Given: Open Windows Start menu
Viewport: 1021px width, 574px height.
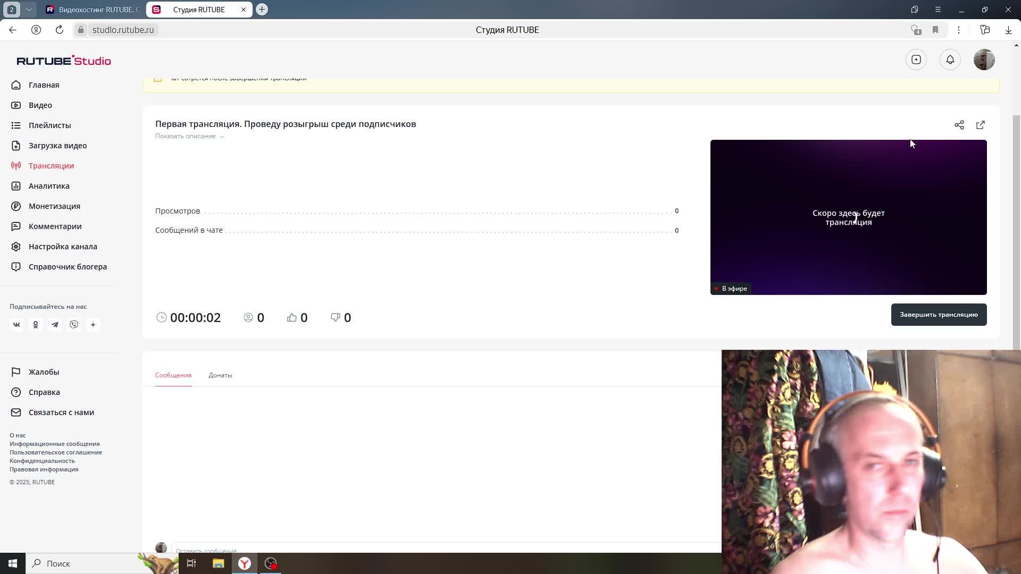Looking at the screenshot, I should (x=13, y=563).
